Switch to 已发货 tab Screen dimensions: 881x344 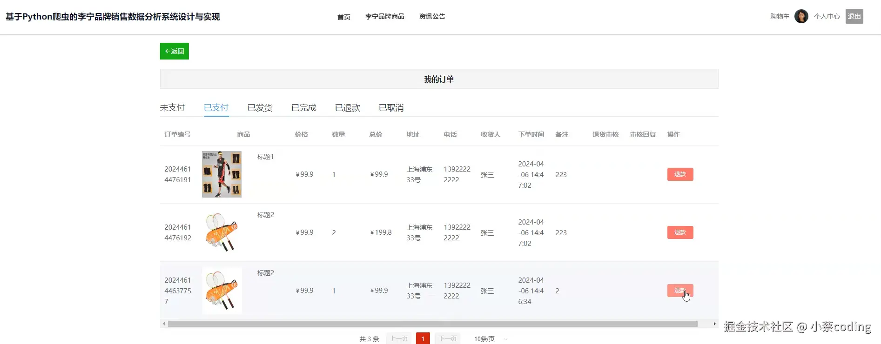tap(260, 108)
